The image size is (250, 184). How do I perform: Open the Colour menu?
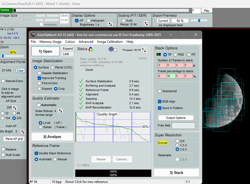[x=70, y=41]
